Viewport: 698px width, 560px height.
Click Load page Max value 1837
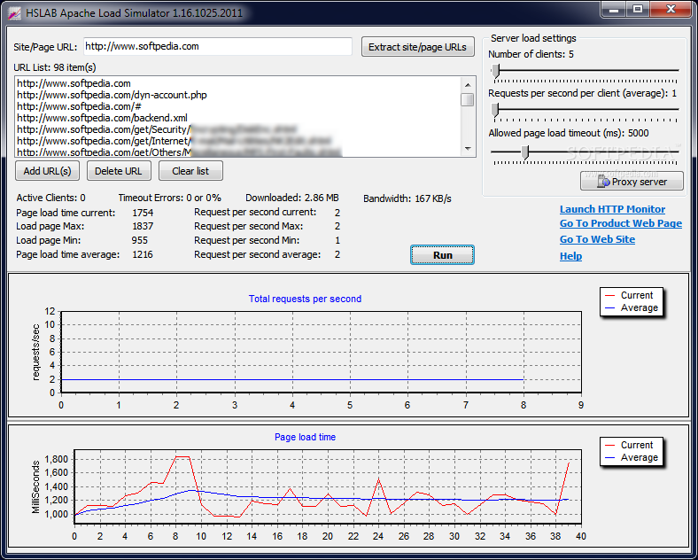click(143, 226)
